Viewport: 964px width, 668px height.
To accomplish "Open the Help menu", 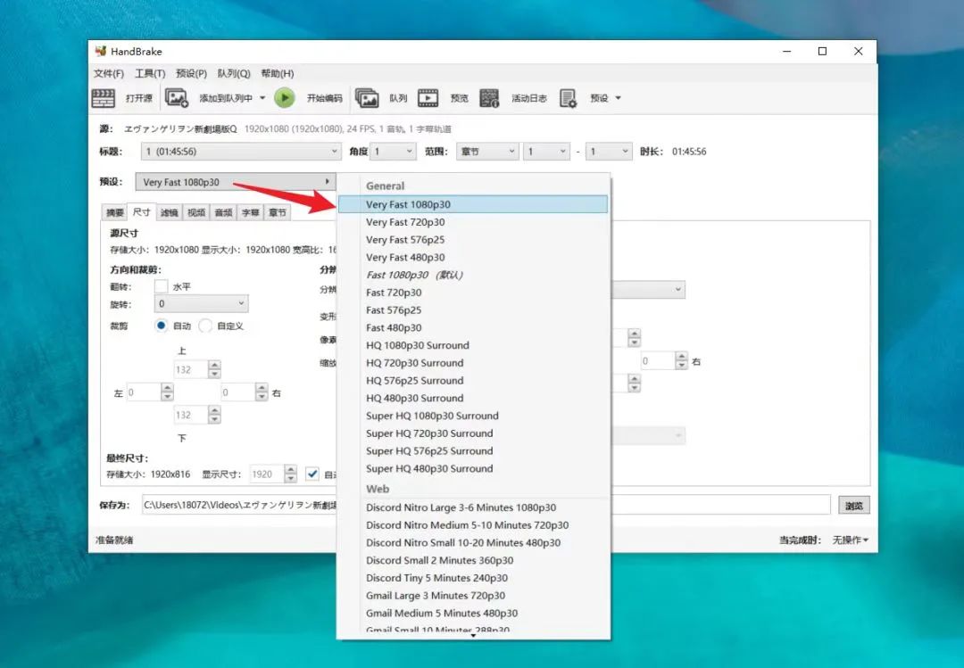I will click(x=276, y=73).
